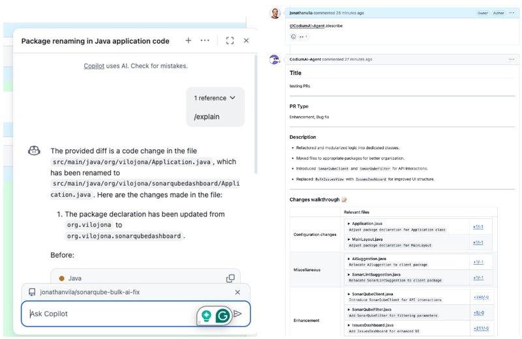The width and height of the screenshot is (522, 339).
Task: Click the Author badge on jonathanvila's comment
Action: point(499,13)
